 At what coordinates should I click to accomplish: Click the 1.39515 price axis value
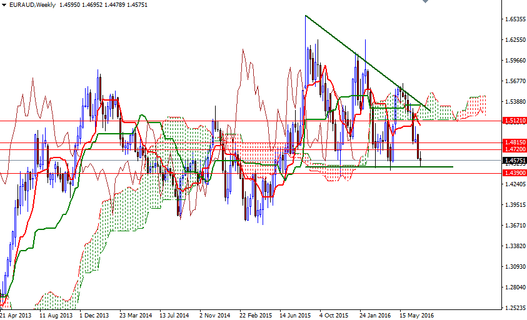(x=516, y=205)
